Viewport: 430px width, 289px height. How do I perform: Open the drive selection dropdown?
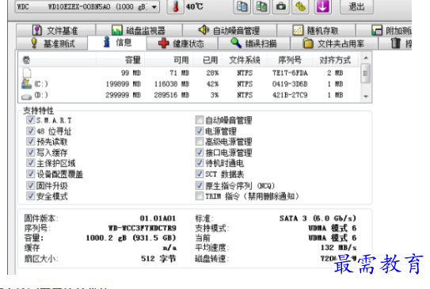point(87,6)
